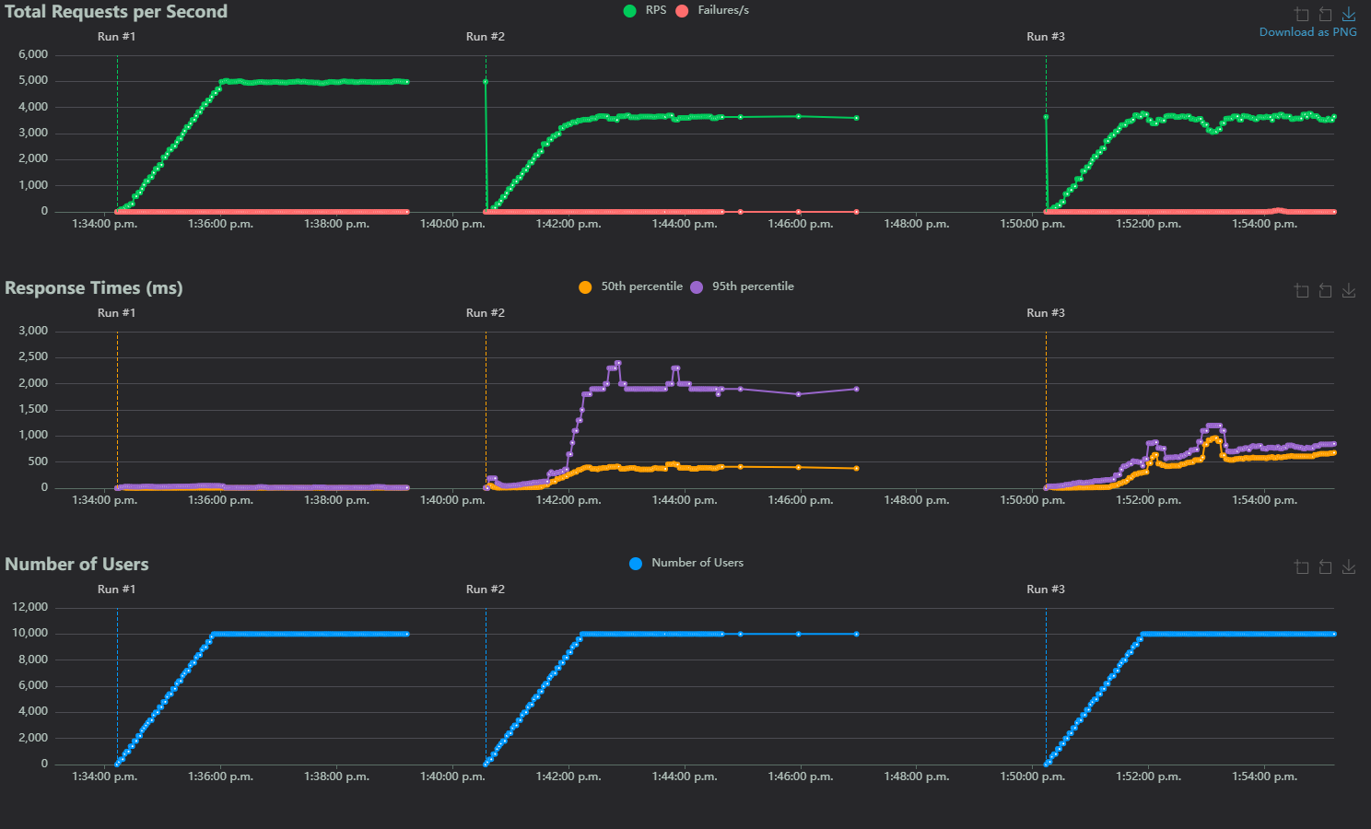Viewport: 1371px width, 829px height.
Task: Click the download icon on the Response Times chart
Action: pyautogui.click(x=1349, y=290)
